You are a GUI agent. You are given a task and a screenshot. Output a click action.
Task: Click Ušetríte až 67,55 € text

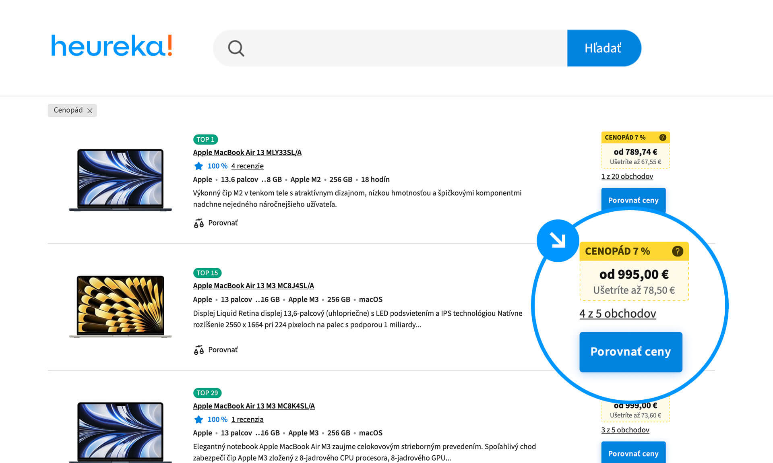coord(635,162)
